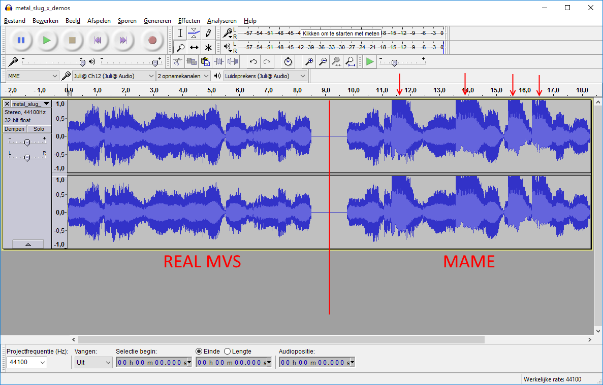This screenshot has width=603, height=385.
Task: Select the Envelope tool
Action: pos(194,33)
